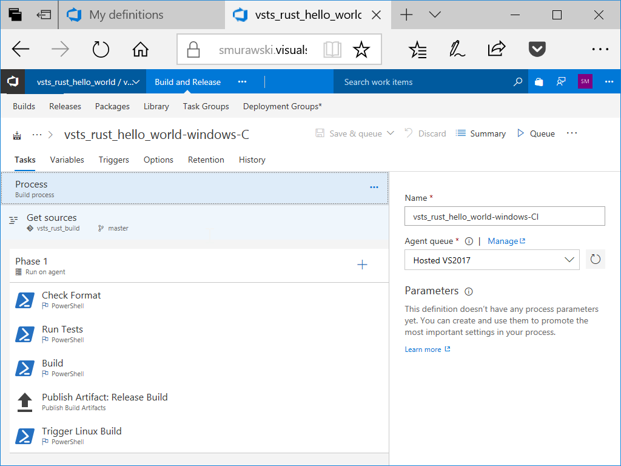Click the Run Tests PowerShell icon

tap(24, 334)
